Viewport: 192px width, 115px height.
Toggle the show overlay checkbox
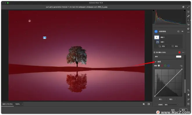pyautogui.click(x=154, y=52)
